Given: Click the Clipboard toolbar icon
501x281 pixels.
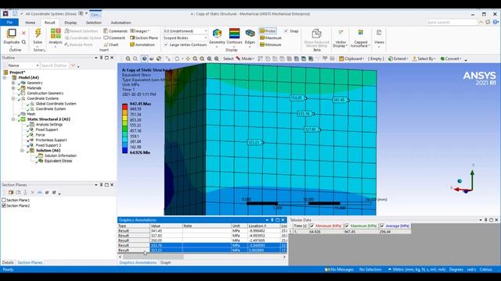Looking at the screenshot, I should pos(351,59).
